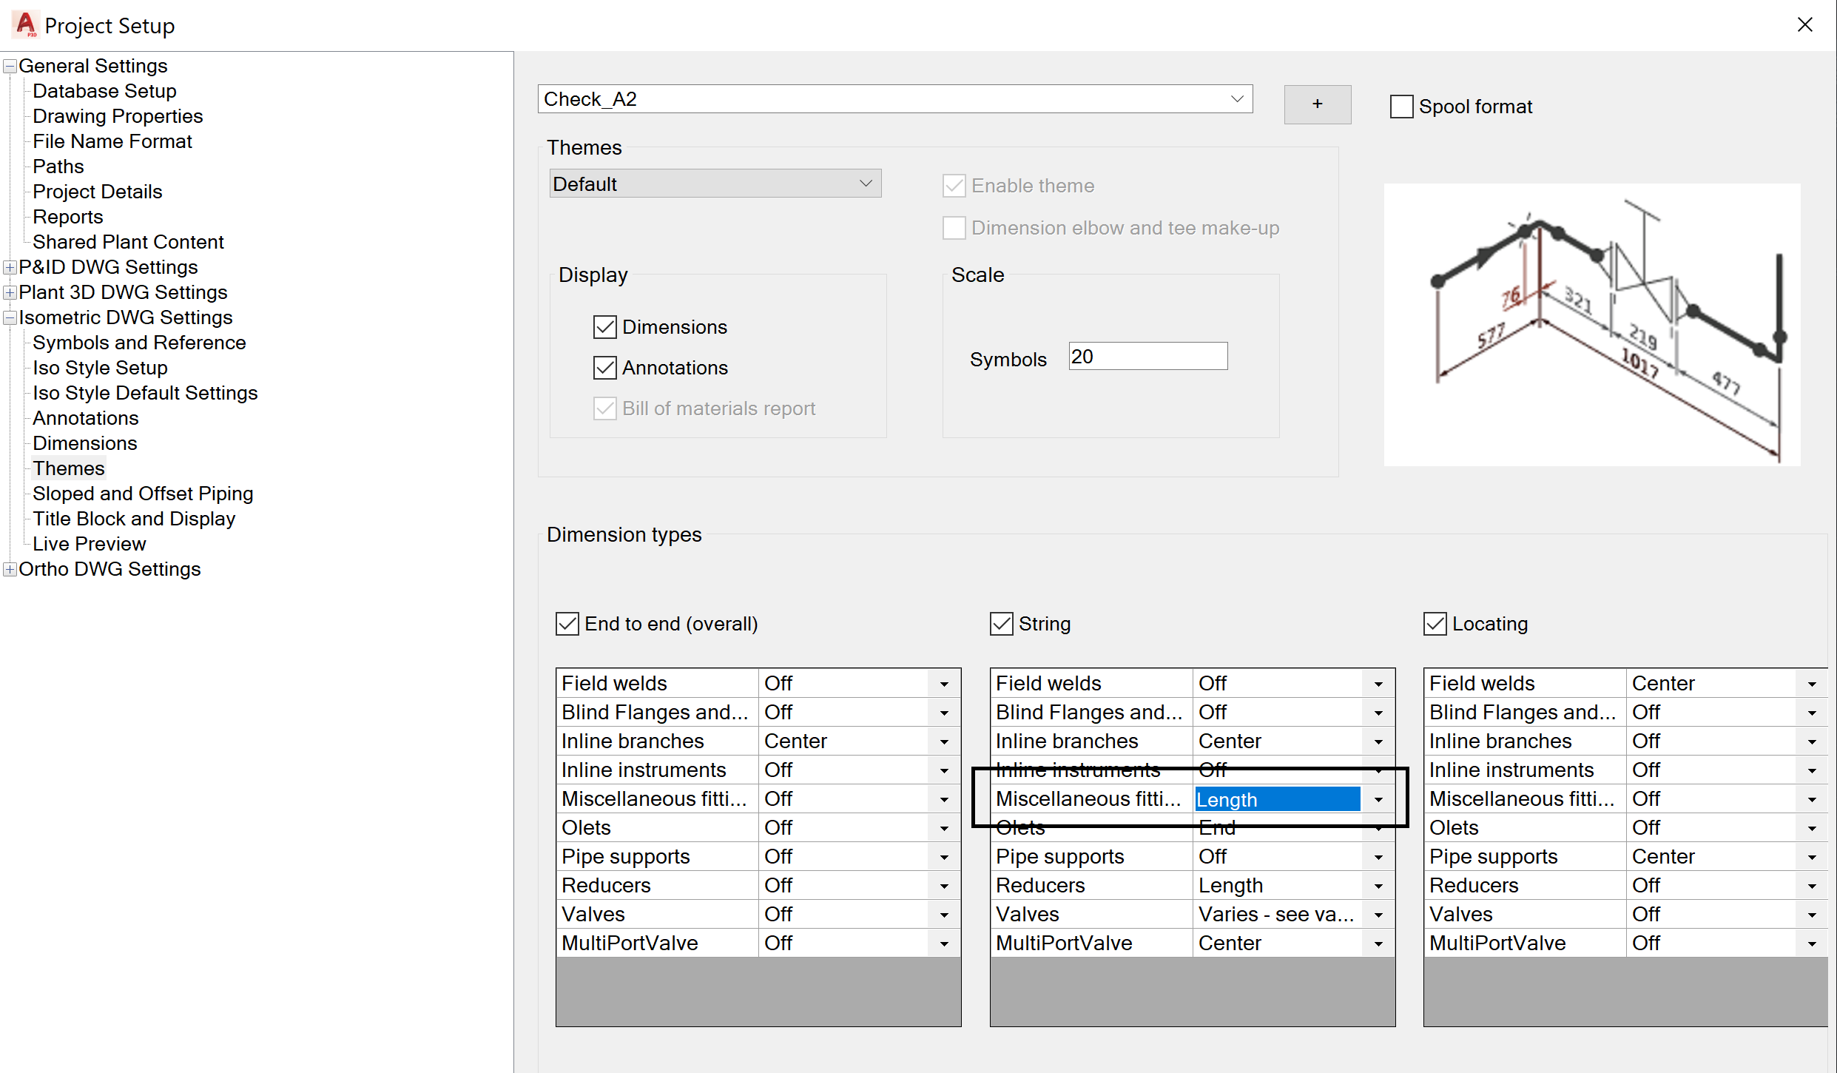This screenshot has height=1073, width=1837.
Task: Open Title Block and Display settings
Action: 134,519
